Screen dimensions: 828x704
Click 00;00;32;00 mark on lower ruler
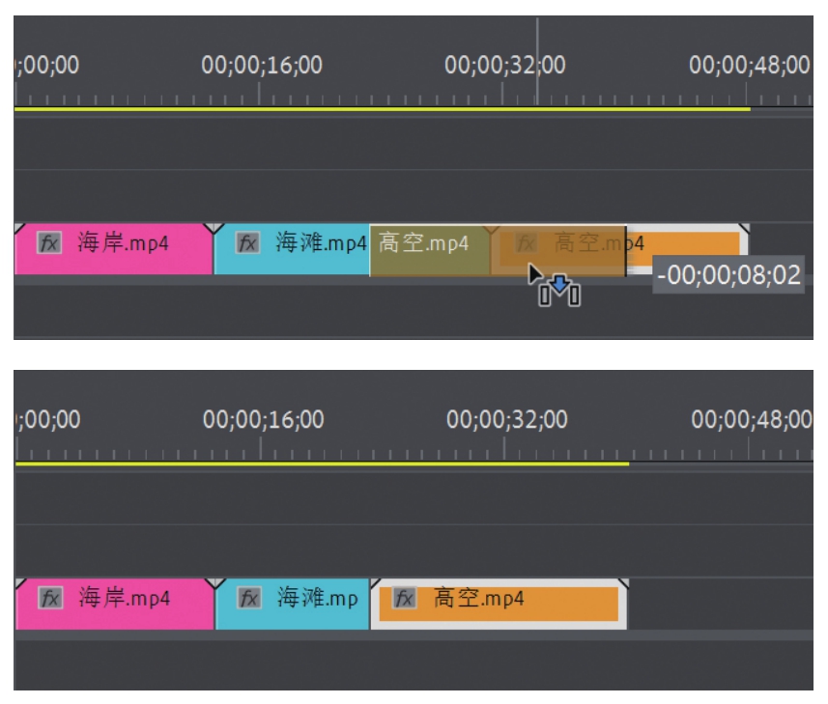click(x=506, y=422)
